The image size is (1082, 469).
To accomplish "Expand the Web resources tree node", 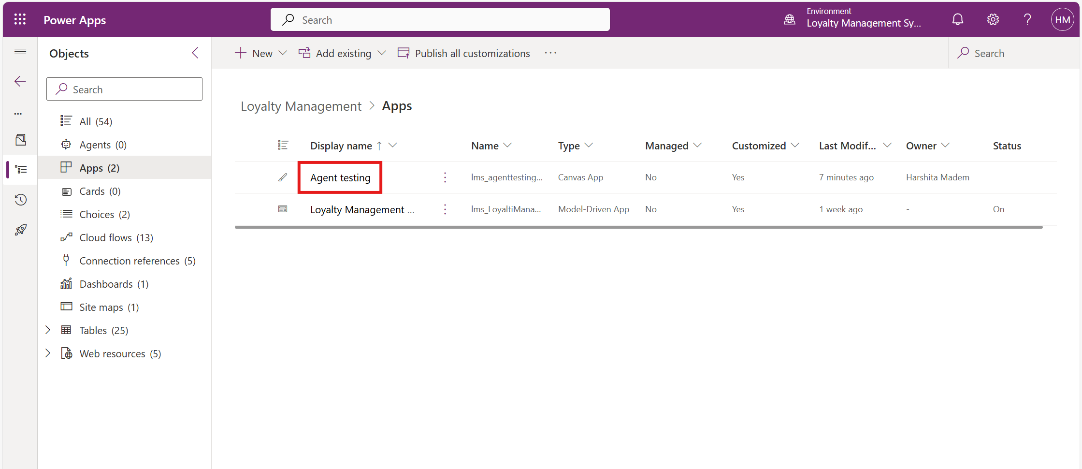I will point(48,353).
